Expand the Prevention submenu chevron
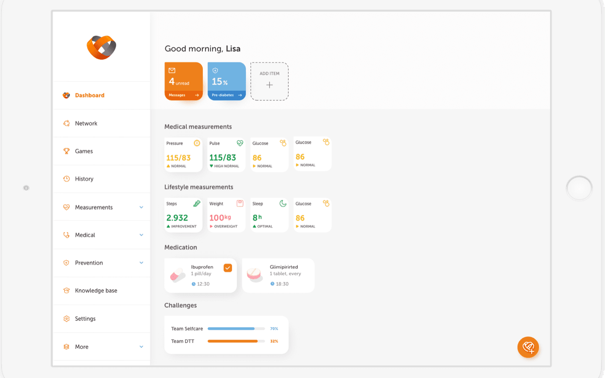The height and width of the screenshot is (378, 605). click(141, 263)
